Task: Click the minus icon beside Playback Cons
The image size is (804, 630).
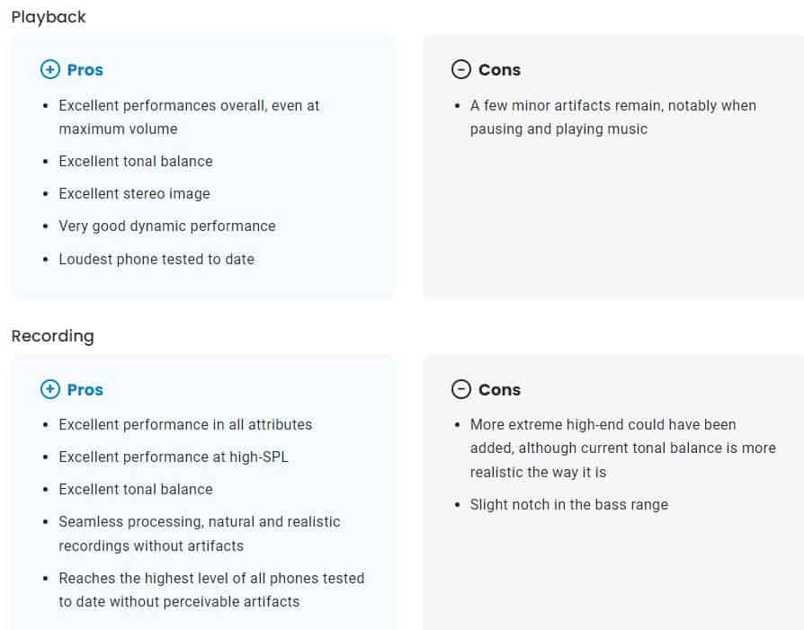Action: pyautogui.click(x=461, y=69)
